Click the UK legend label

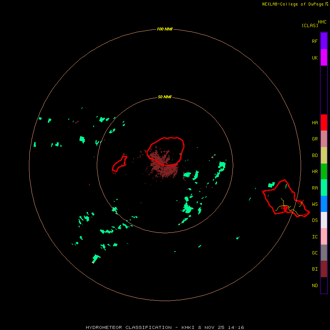(x=315, y=58)
